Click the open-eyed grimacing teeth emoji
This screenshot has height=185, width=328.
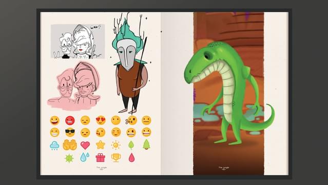tap(146, 133)
